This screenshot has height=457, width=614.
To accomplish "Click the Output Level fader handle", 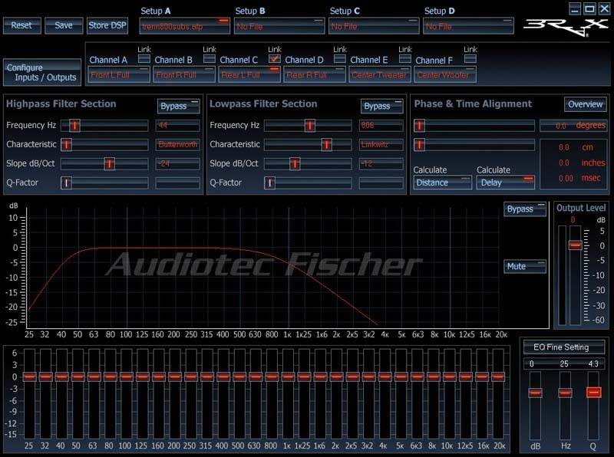I will (x=574, y=245).
